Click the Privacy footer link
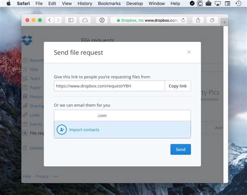Image resolution: width=247 pixels, height=195 pixels. [x=42, y=176]
